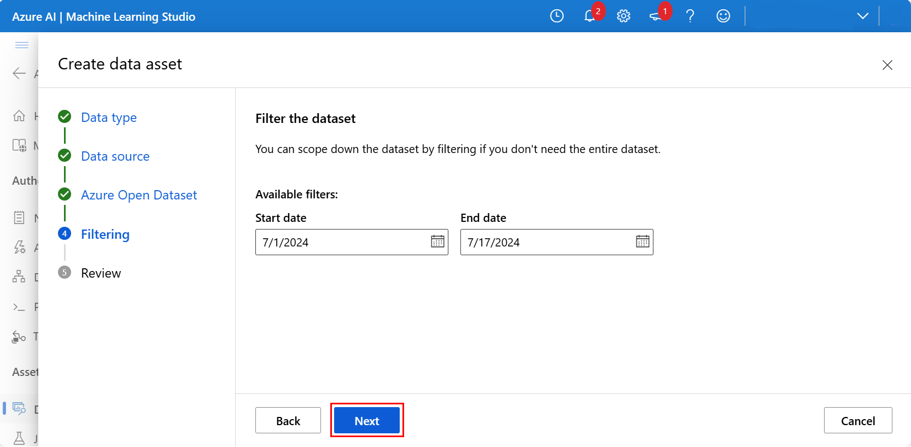Click the smiley feedback icon
The image size is (911, 447).
point(723,16)
